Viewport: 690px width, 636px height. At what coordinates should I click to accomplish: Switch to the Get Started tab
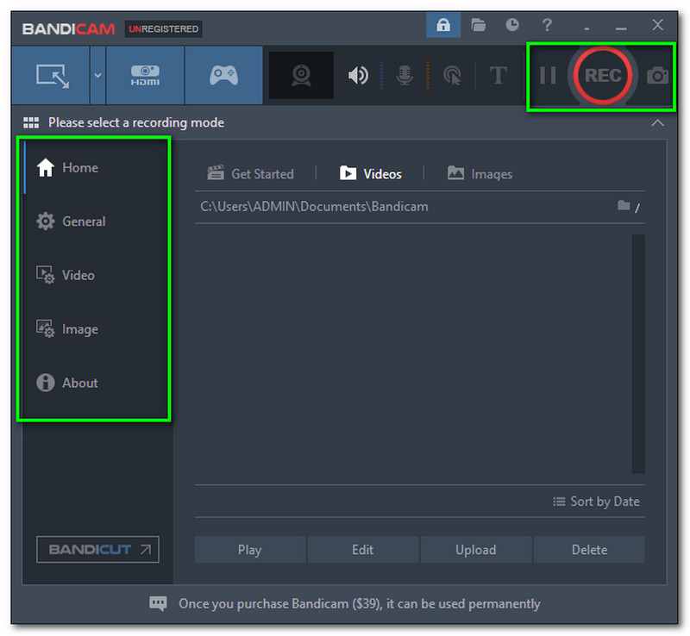[x=250, y=174]
